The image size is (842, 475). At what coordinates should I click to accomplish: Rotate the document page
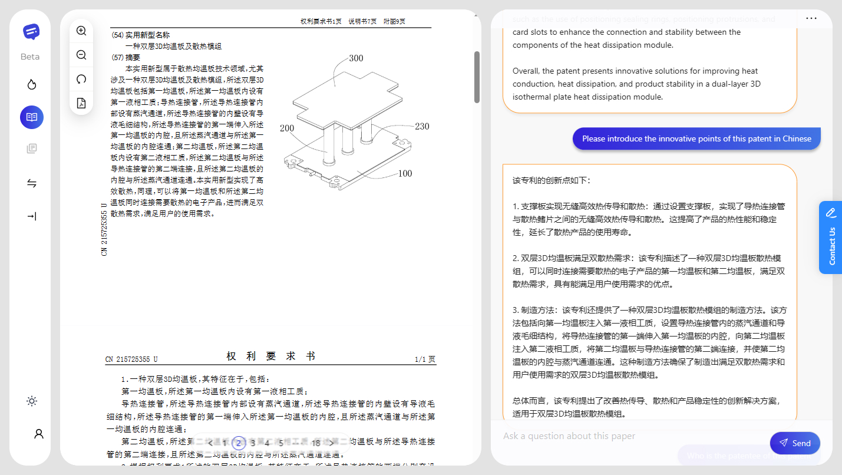click(81, 78)
